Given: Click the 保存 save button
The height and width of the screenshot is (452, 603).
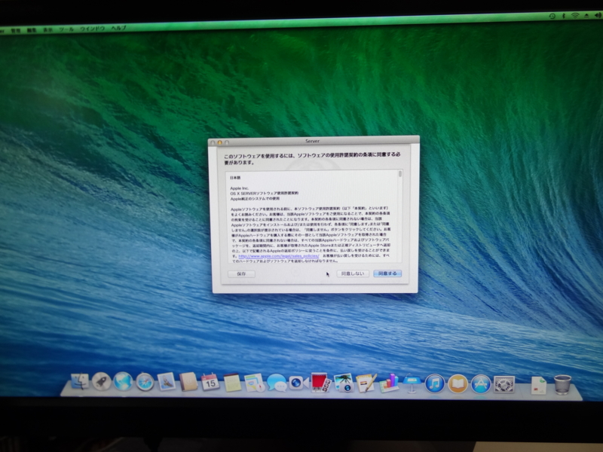Looking at the screenshot, I should coord(241,274).
